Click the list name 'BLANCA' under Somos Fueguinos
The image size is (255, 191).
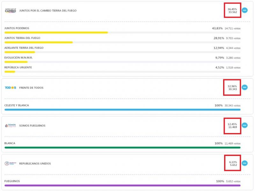click(10, 143)
